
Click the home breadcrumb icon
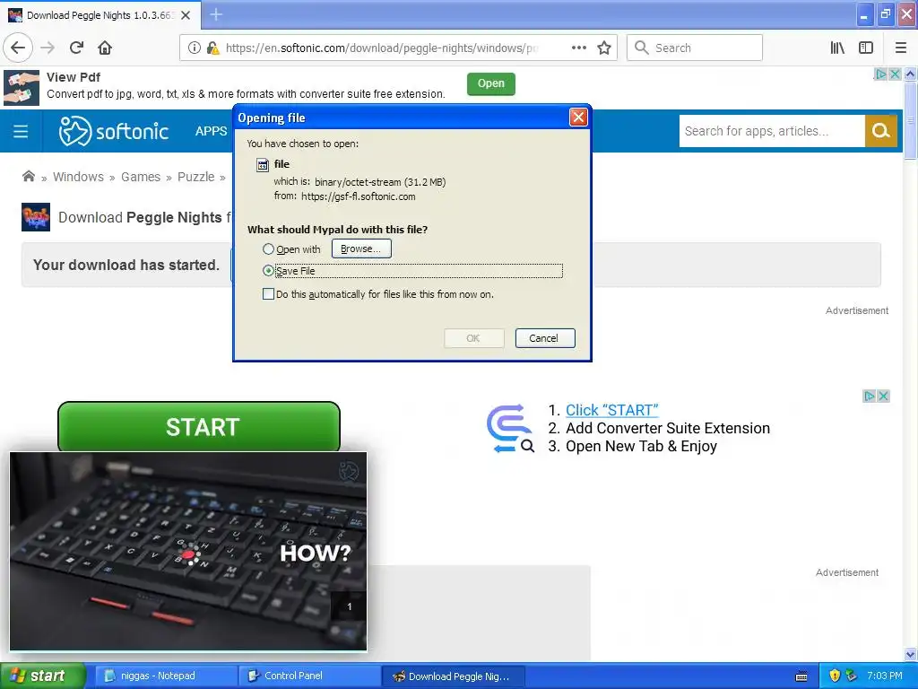[28, 177]
